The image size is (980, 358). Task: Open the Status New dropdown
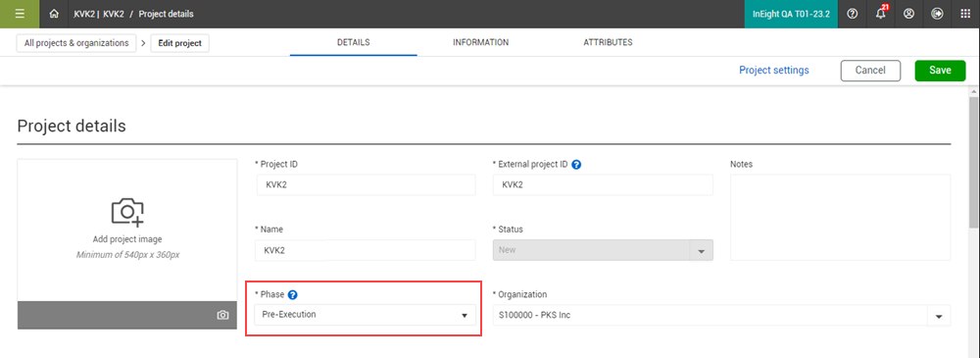tap(603, 250)
